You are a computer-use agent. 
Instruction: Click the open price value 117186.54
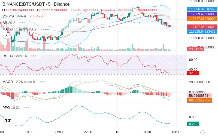[x=19, y=10]
